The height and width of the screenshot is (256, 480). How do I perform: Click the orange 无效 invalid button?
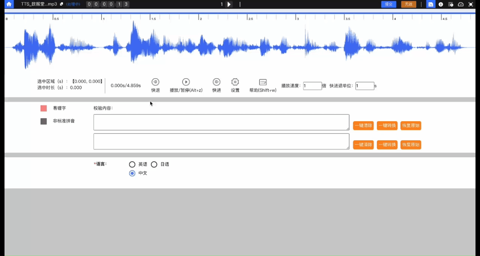tap(408, 4)
